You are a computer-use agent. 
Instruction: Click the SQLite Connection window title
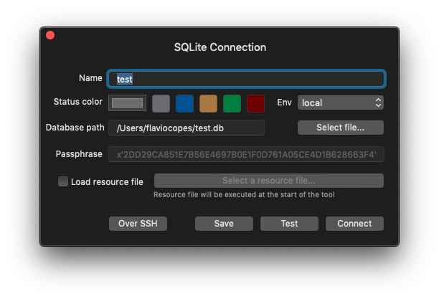219,47
